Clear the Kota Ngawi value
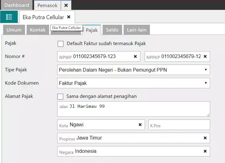225x163 pixels. (140, 125)
